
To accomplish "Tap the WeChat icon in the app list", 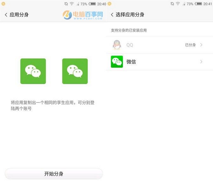I will [117, 62].
